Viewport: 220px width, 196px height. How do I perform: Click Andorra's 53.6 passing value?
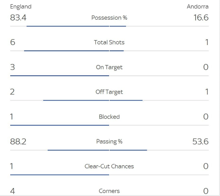pyautogui.click(x=200, y=141)
